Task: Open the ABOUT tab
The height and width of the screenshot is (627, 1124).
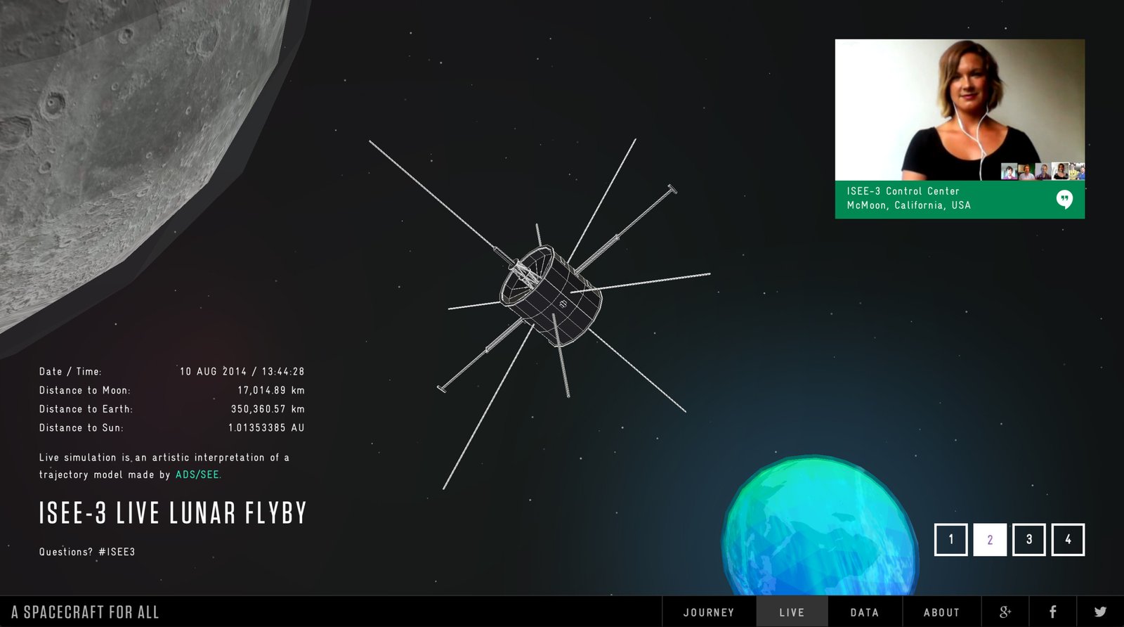Action: [941, 612]
